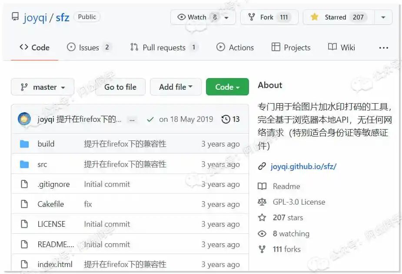Open the Cakefile file name

pyautogui.click(x=50, y=204)
